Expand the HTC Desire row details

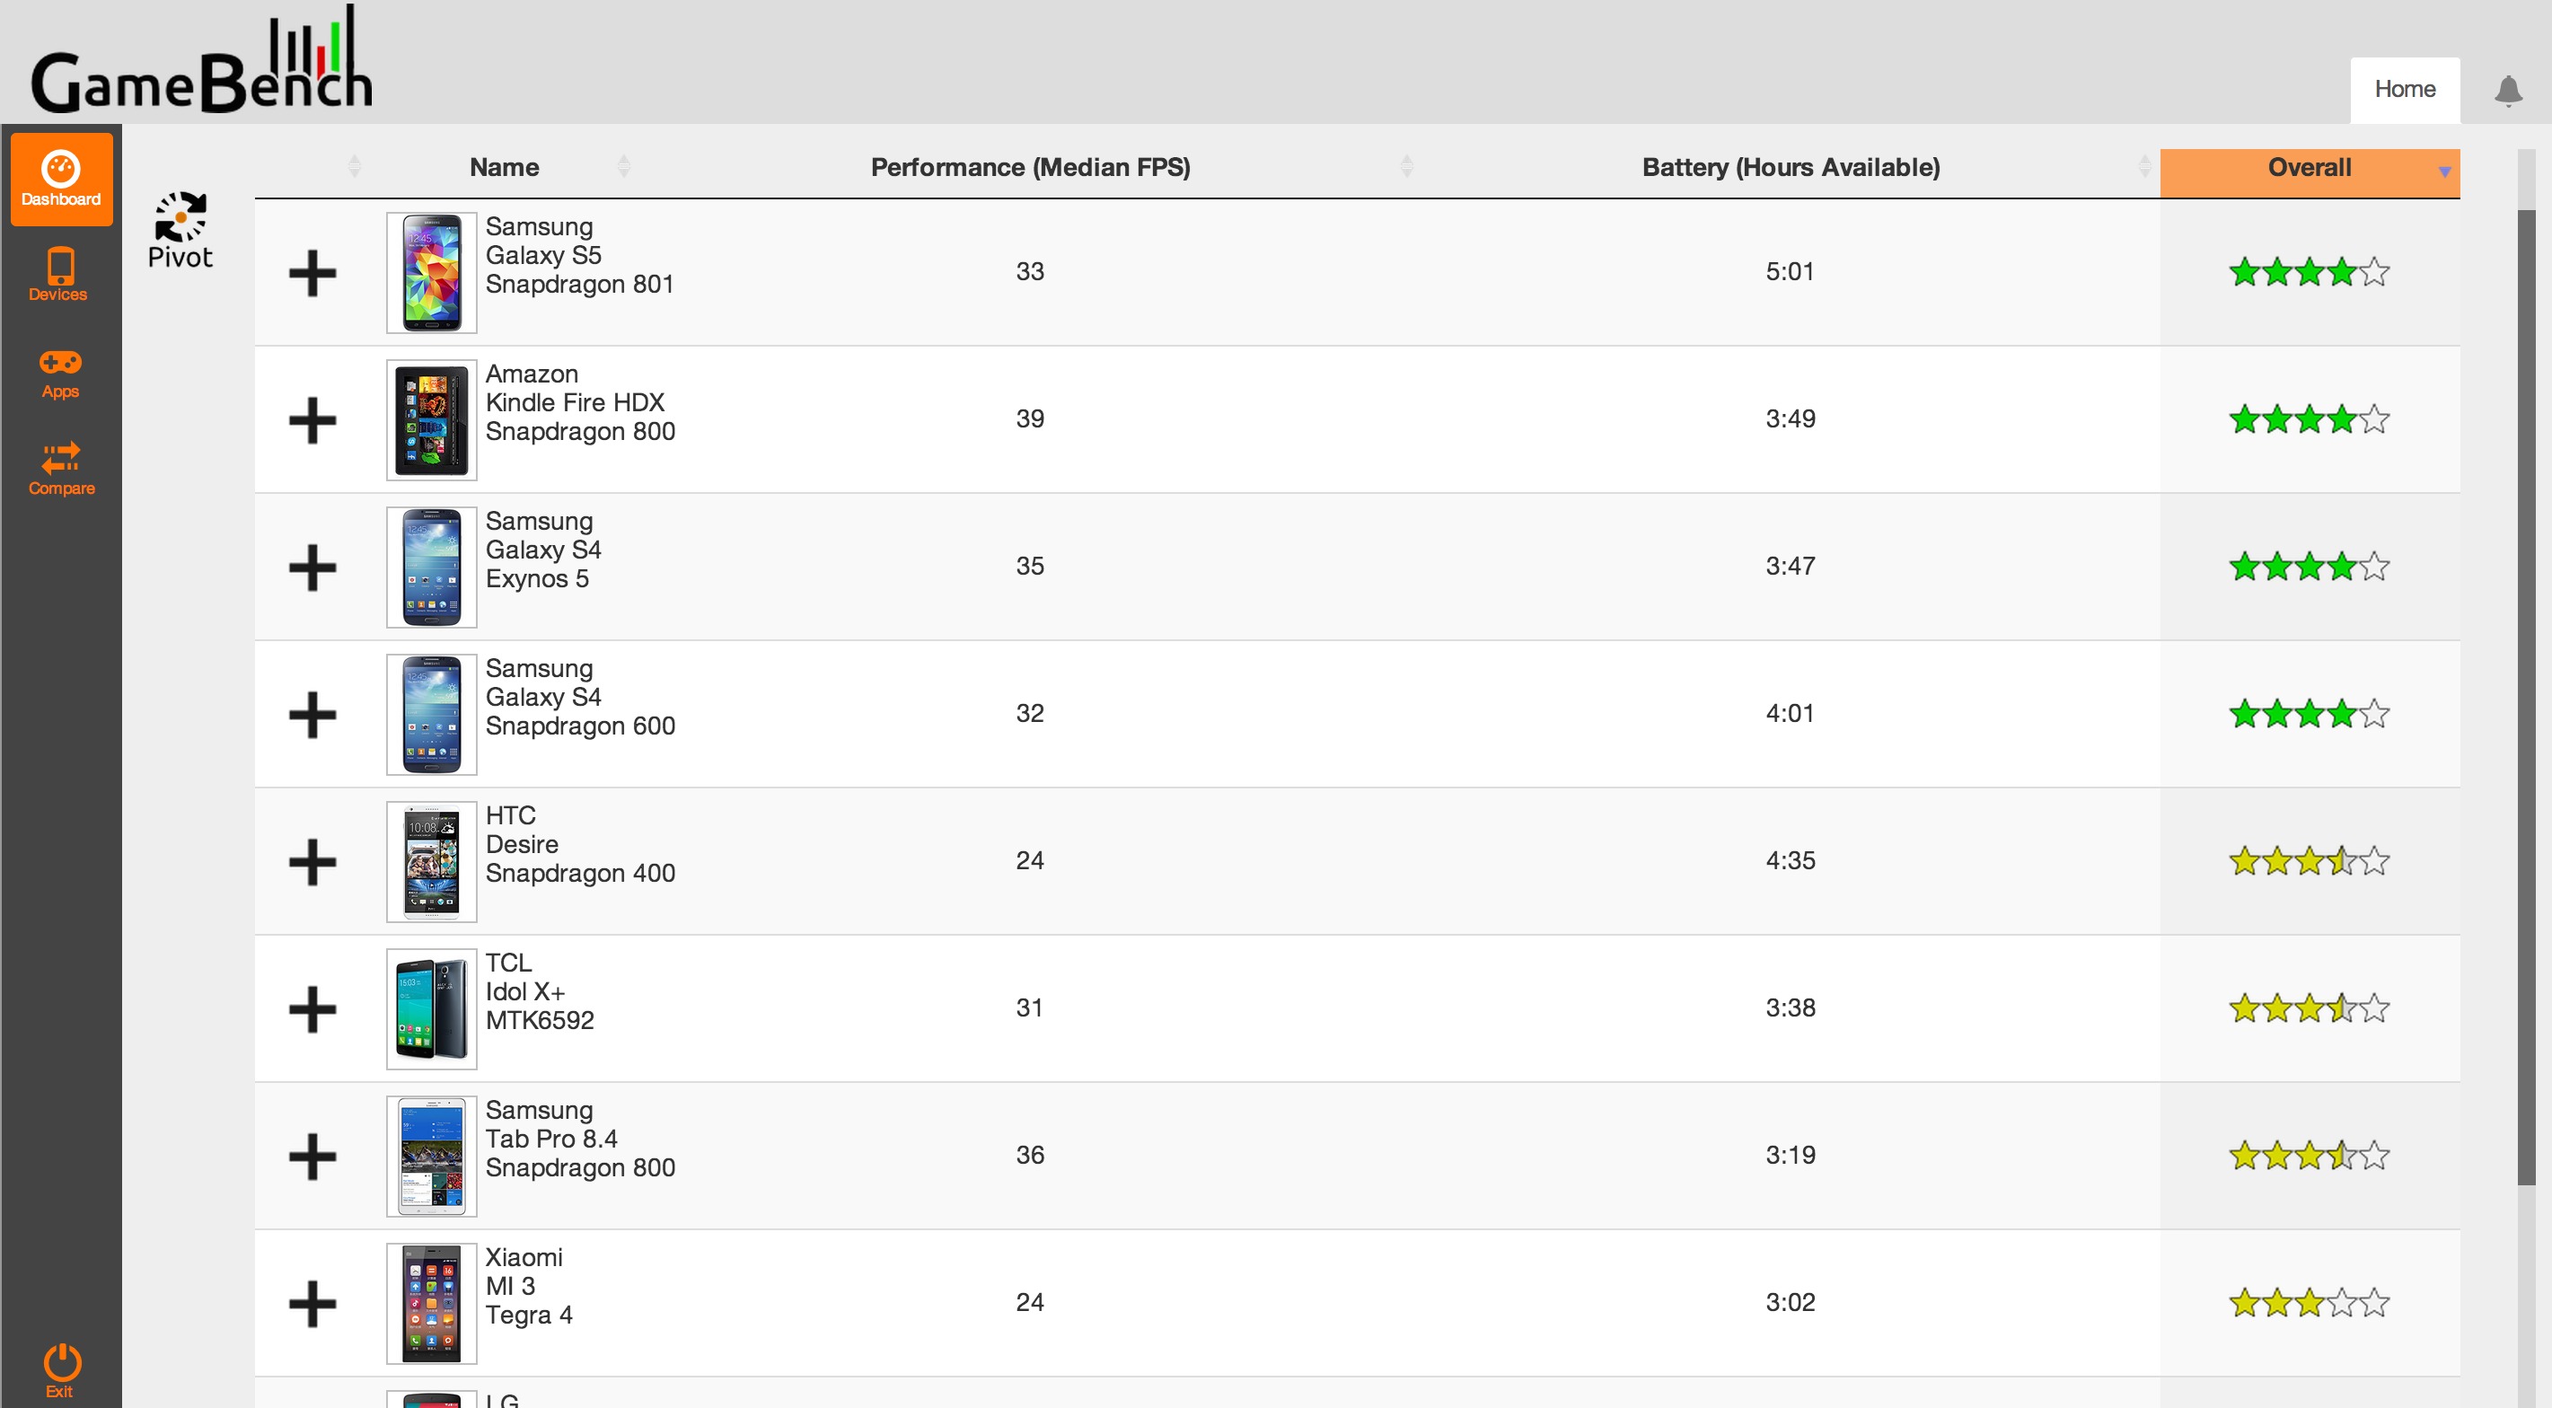[313, 861]
